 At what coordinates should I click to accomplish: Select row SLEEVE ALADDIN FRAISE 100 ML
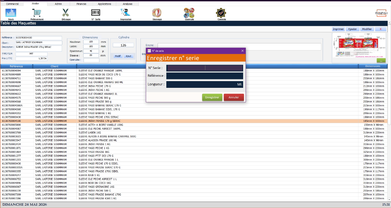pyautogui.click(x=194, y=140)
